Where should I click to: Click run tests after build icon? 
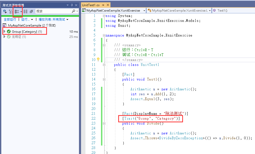point(5,11)
